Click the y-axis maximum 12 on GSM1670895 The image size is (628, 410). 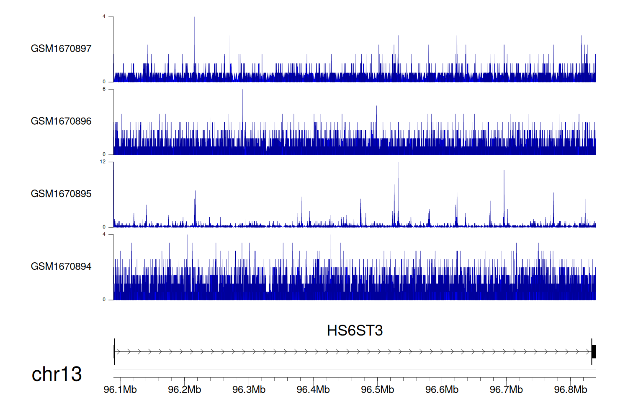(x=103, y=162)
